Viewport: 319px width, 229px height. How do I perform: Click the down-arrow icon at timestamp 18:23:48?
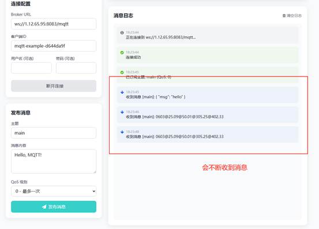coord(122,132)
